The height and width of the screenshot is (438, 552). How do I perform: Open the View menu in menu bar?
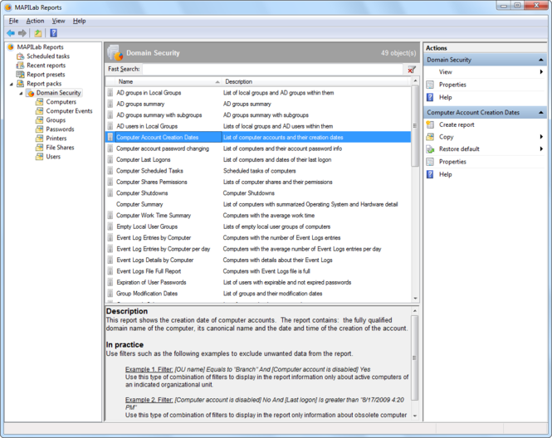(x=58, y=21)
